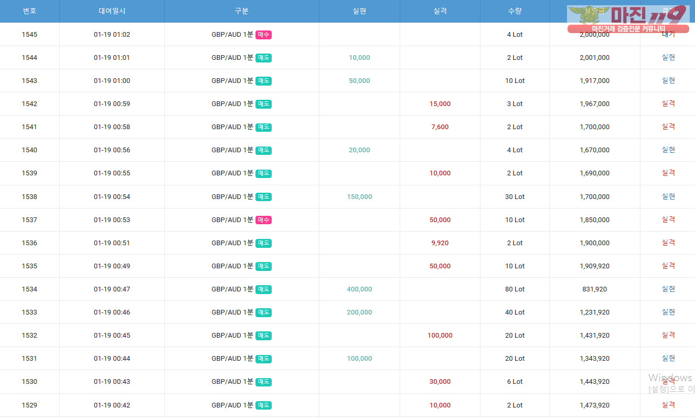The height and width of the screenshot is (418, 695).
Task: Click the 대여일시 column header
Action: point(112,11)
